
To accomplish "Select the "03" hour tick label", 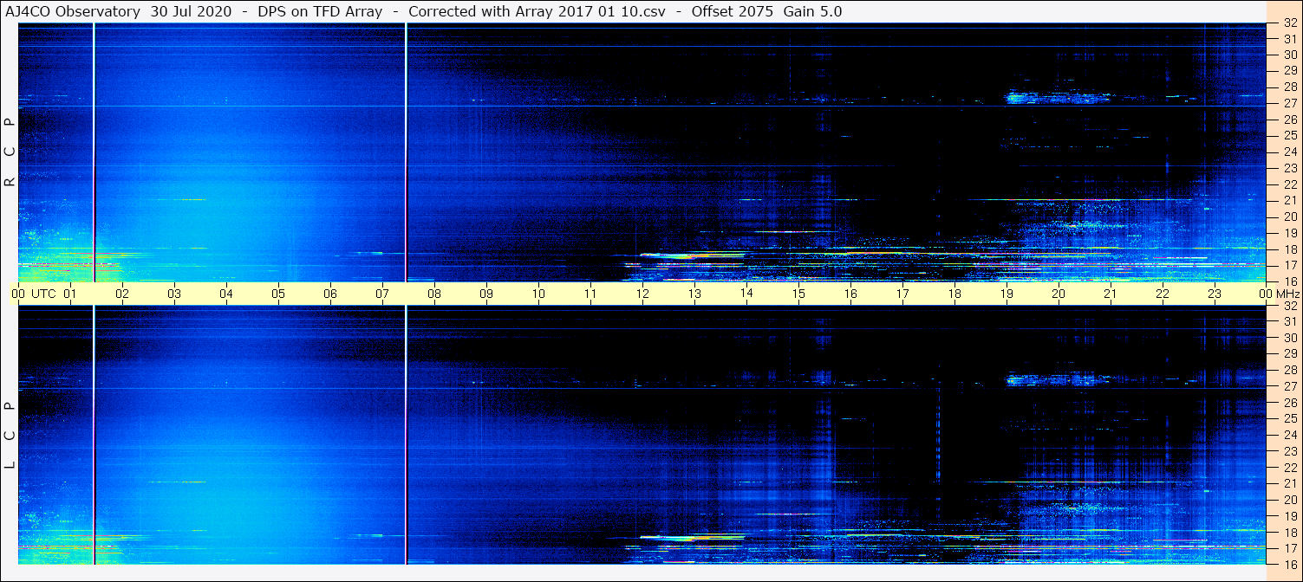I will [x=174, y=294].
